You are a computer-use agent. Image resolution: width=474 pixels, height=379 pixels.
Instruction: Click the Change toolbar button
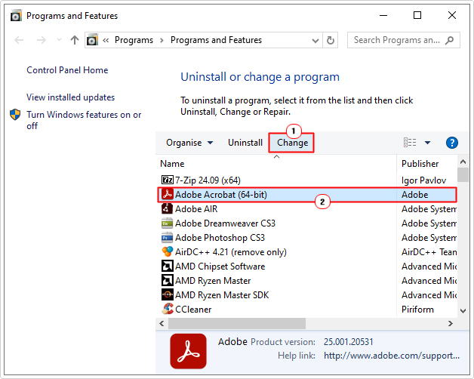pyautogui.click(x=292, y=143)
